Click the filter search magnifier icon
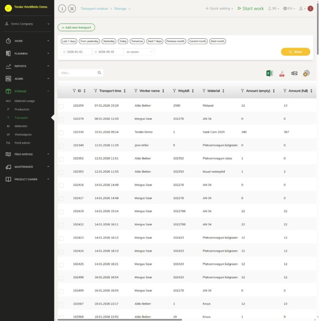 [x=99, y=73]
